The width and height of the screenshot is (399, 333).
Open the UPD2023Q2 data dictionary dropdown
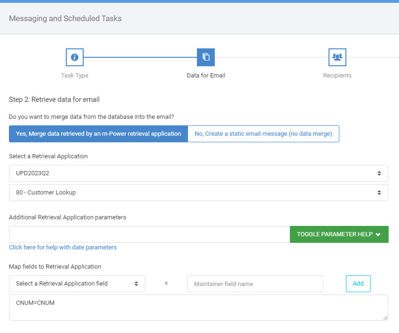tap(198, 173)
